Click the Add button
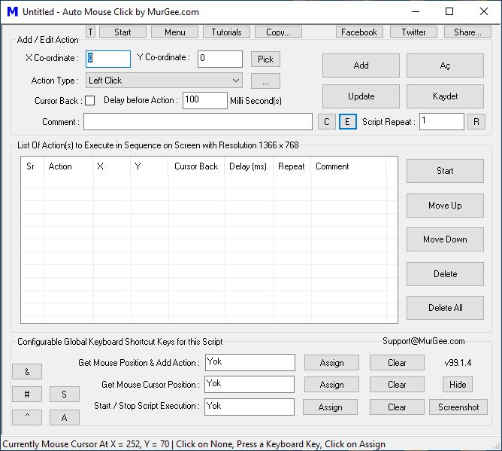Image resolution: width=502 pixels, height=451 pixels. (361, 66)
